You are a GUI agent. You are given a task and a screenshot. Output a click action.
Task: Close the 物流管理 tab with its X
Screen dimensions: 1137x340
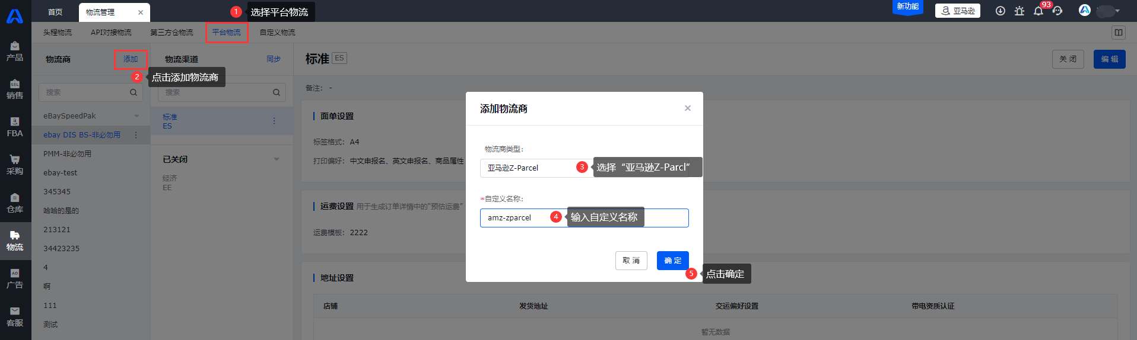click(x=141, y=12)
